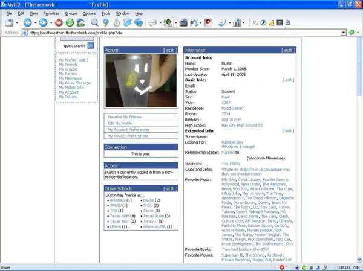This screenshot has width=363, height=271.
Task: Expand the Go button dropdown arrow
Action: pos(357,33)
